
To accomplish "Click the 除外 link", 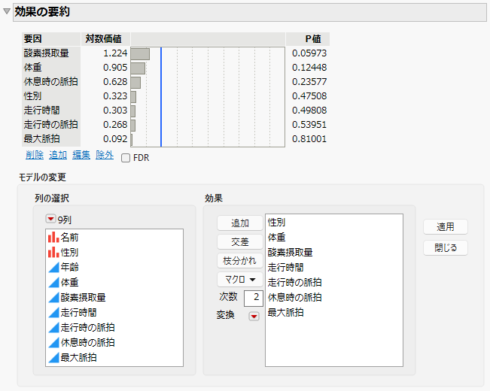I will point(105,155).
